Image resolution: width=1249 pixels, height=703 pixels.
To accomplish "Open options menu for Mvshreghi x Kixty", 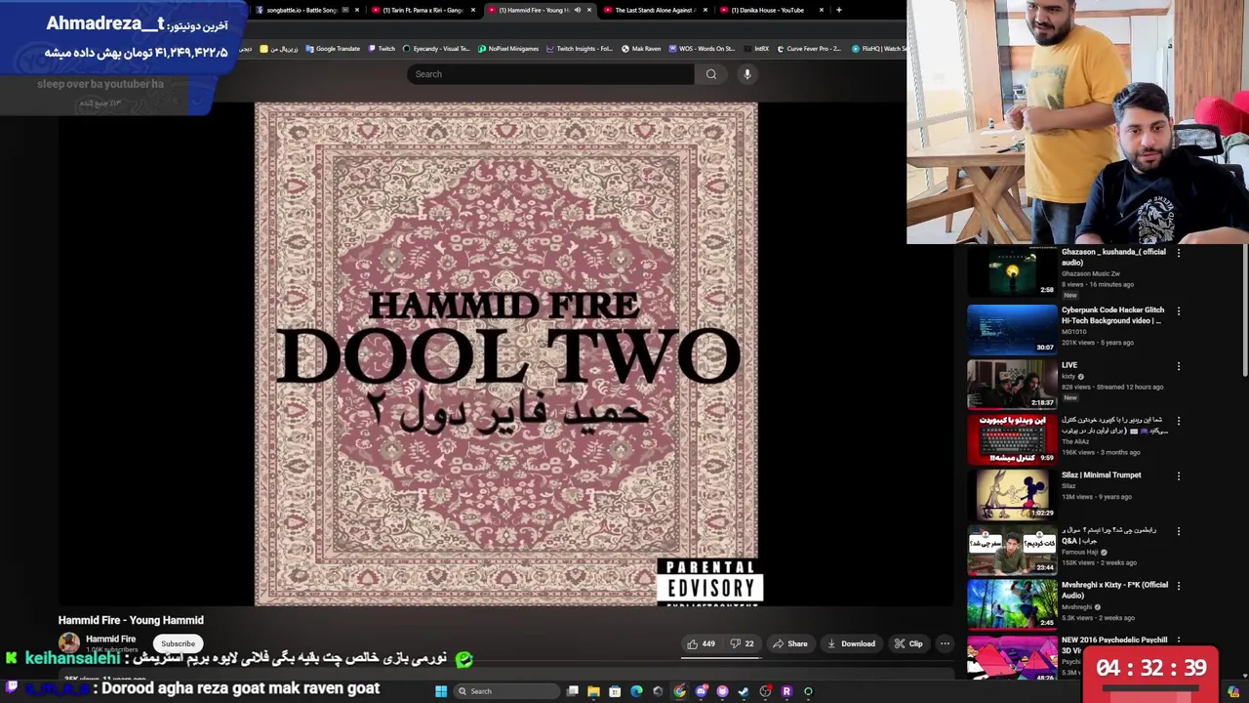I will [x=1179, y=587].
